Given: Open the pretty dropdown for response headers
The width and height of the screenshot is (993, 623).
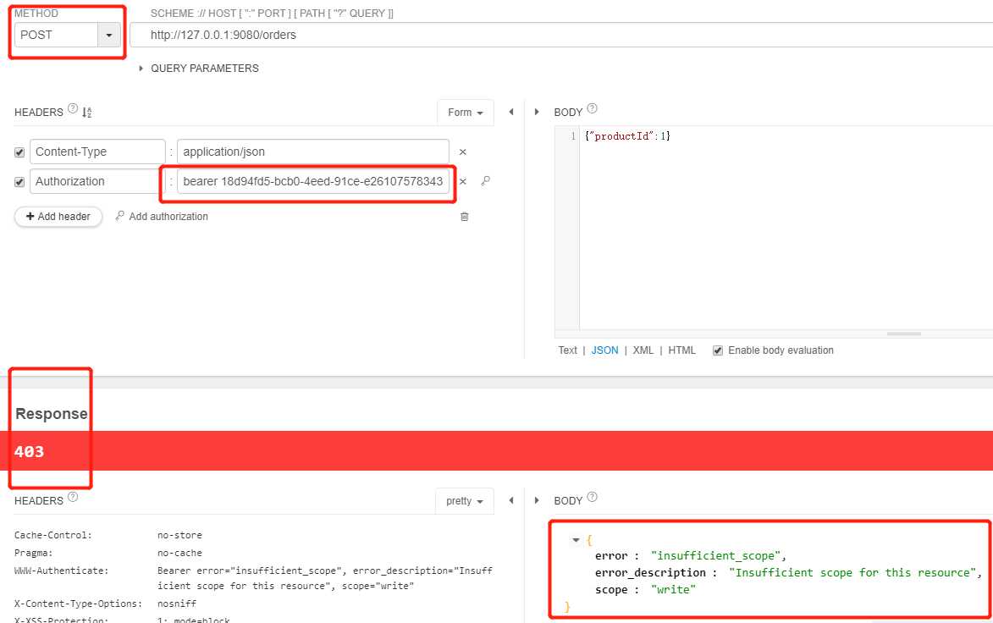Looking at the screenshot, I should pyautogui.click(x=464, y=501).
